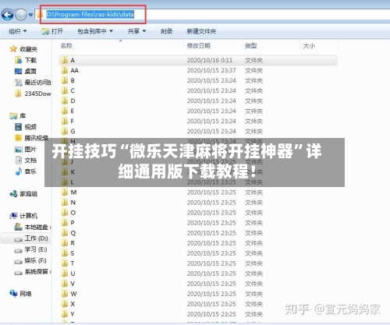Select folder icon of folder R
The width and height of the screenshot is (390, 325).
click(x=65, y=243)
